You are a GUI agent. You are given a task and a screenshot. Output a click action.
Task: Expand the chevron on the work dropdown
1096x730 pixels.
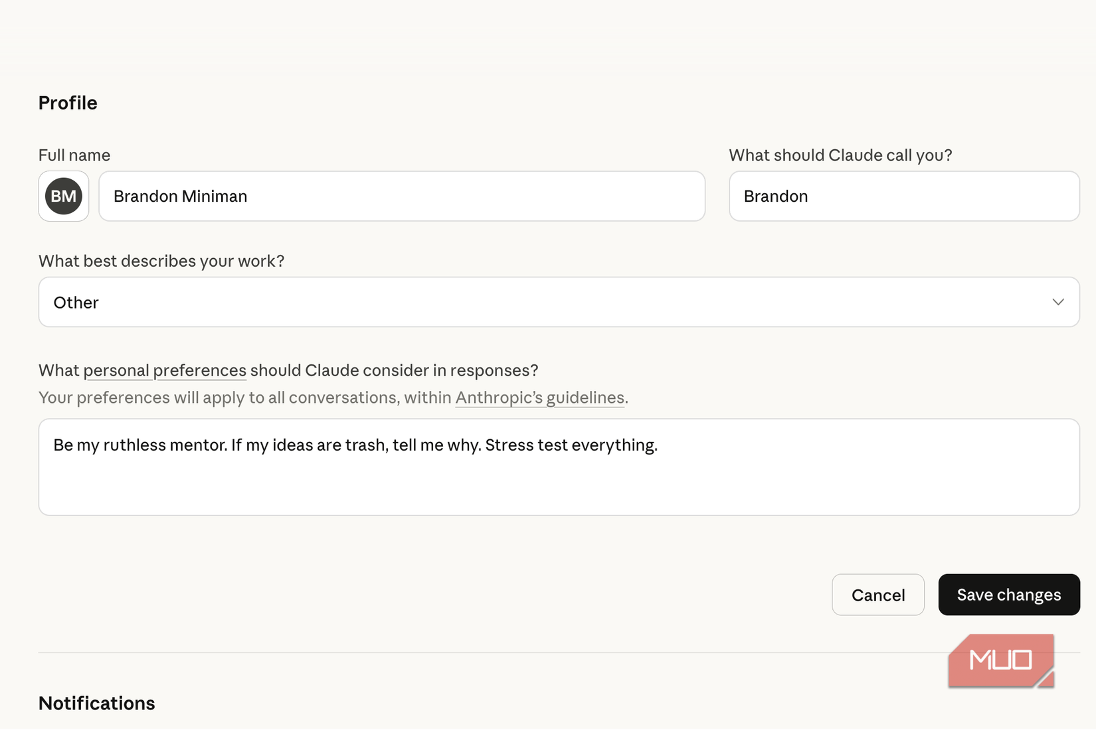1058,302
